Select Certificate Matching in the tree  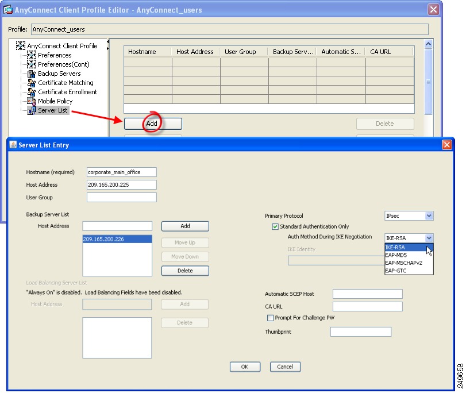pos(66,83)
